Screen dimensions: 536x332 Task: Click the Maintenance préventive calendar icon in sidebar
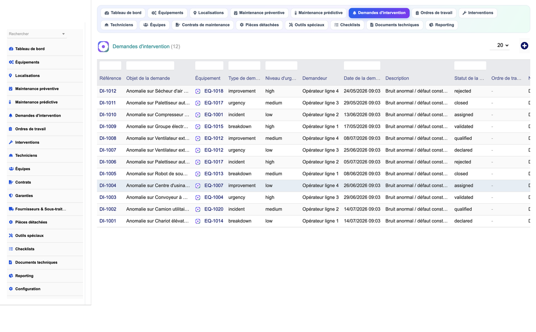11,88
